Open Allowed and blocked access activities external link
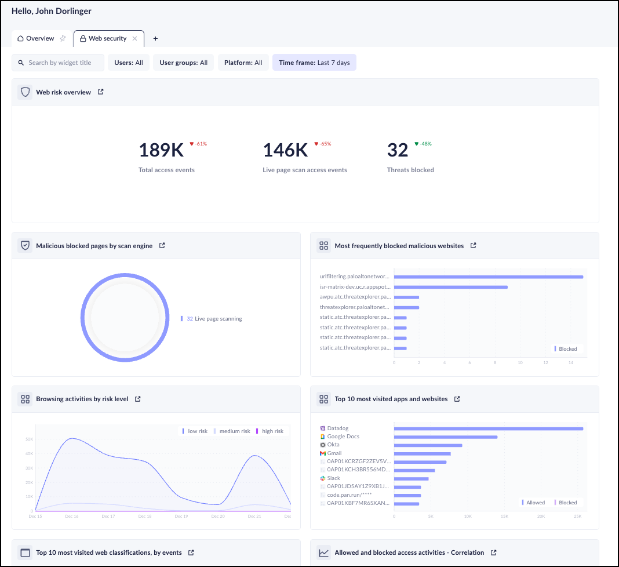The height and width of the screenshot is (567, 619). 494,553
